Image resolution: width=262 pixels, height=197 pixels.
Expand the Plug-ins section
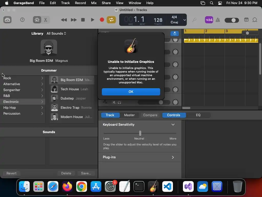(x=173, y=157)
